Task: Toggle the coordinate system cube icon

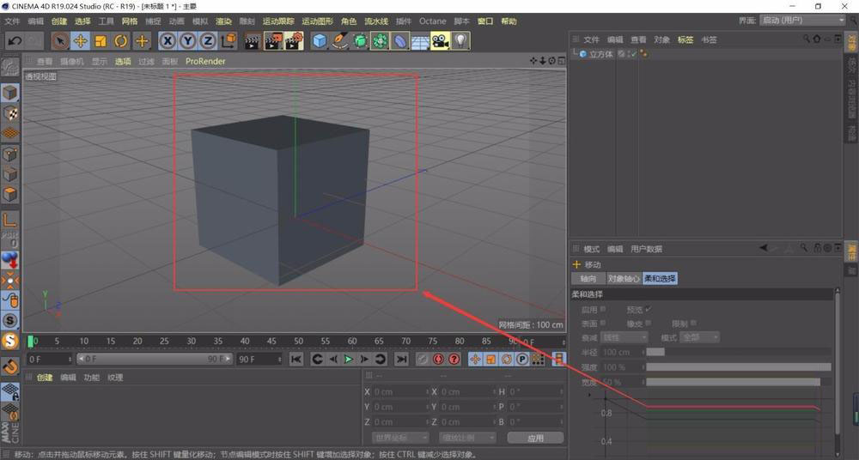Action: [x=229, y=40]
